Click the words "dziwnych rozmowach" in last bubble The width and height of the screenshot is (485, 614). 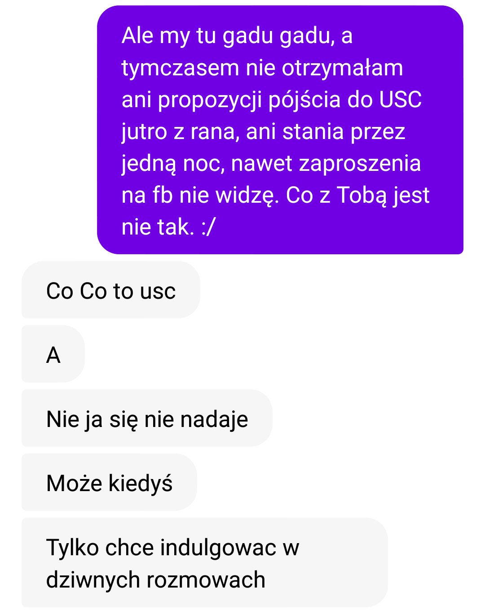point(156,580)
